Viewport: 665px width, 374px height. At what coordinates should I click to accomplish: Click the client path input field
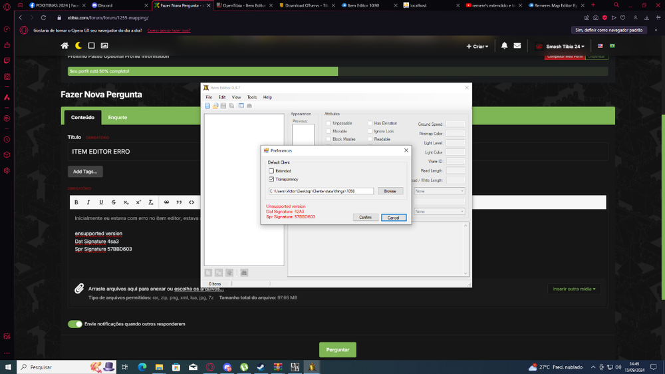coord(321,191)
